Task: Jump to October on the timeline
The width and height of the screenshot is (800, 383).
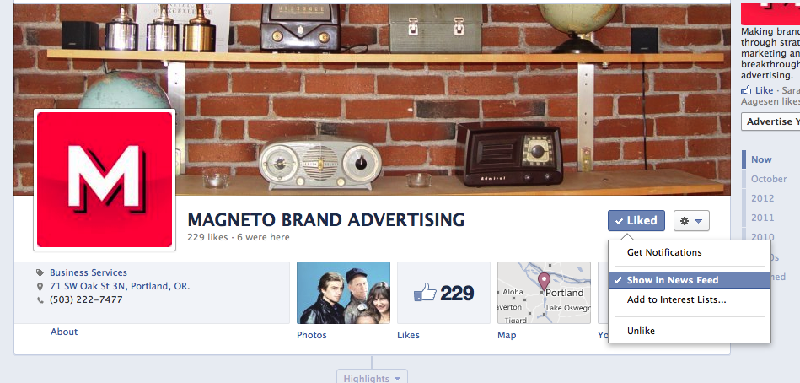Action: coord(769,179)
